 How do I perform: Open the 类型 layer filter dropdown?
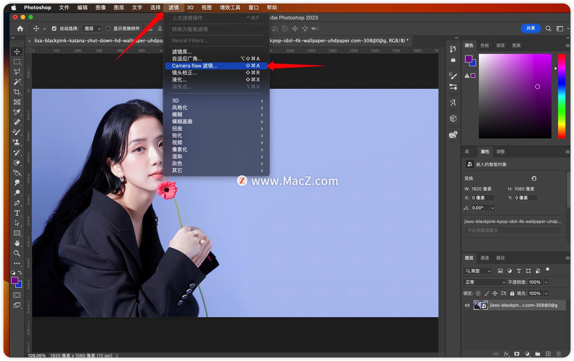pyautogui.click(x=478, y=271)
